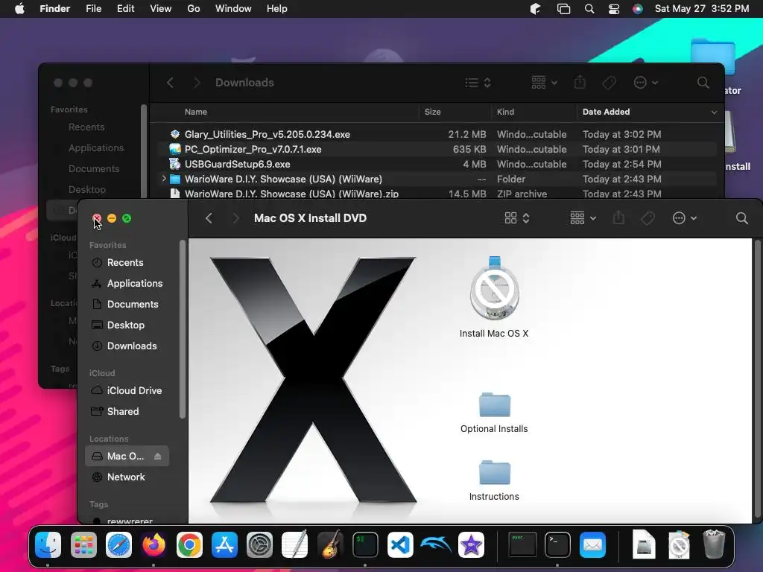The image size is (763, 572).
Task: Open the action (ellipsis) menu in Install DVD window
Action: pos(685,218)
